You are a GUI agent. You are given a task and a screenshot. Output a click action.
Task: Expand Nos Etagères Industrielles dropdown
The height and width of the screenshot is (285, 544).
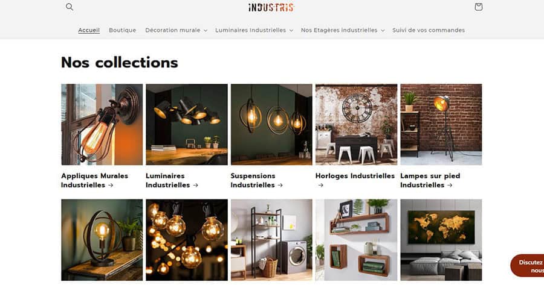point(343,30)
